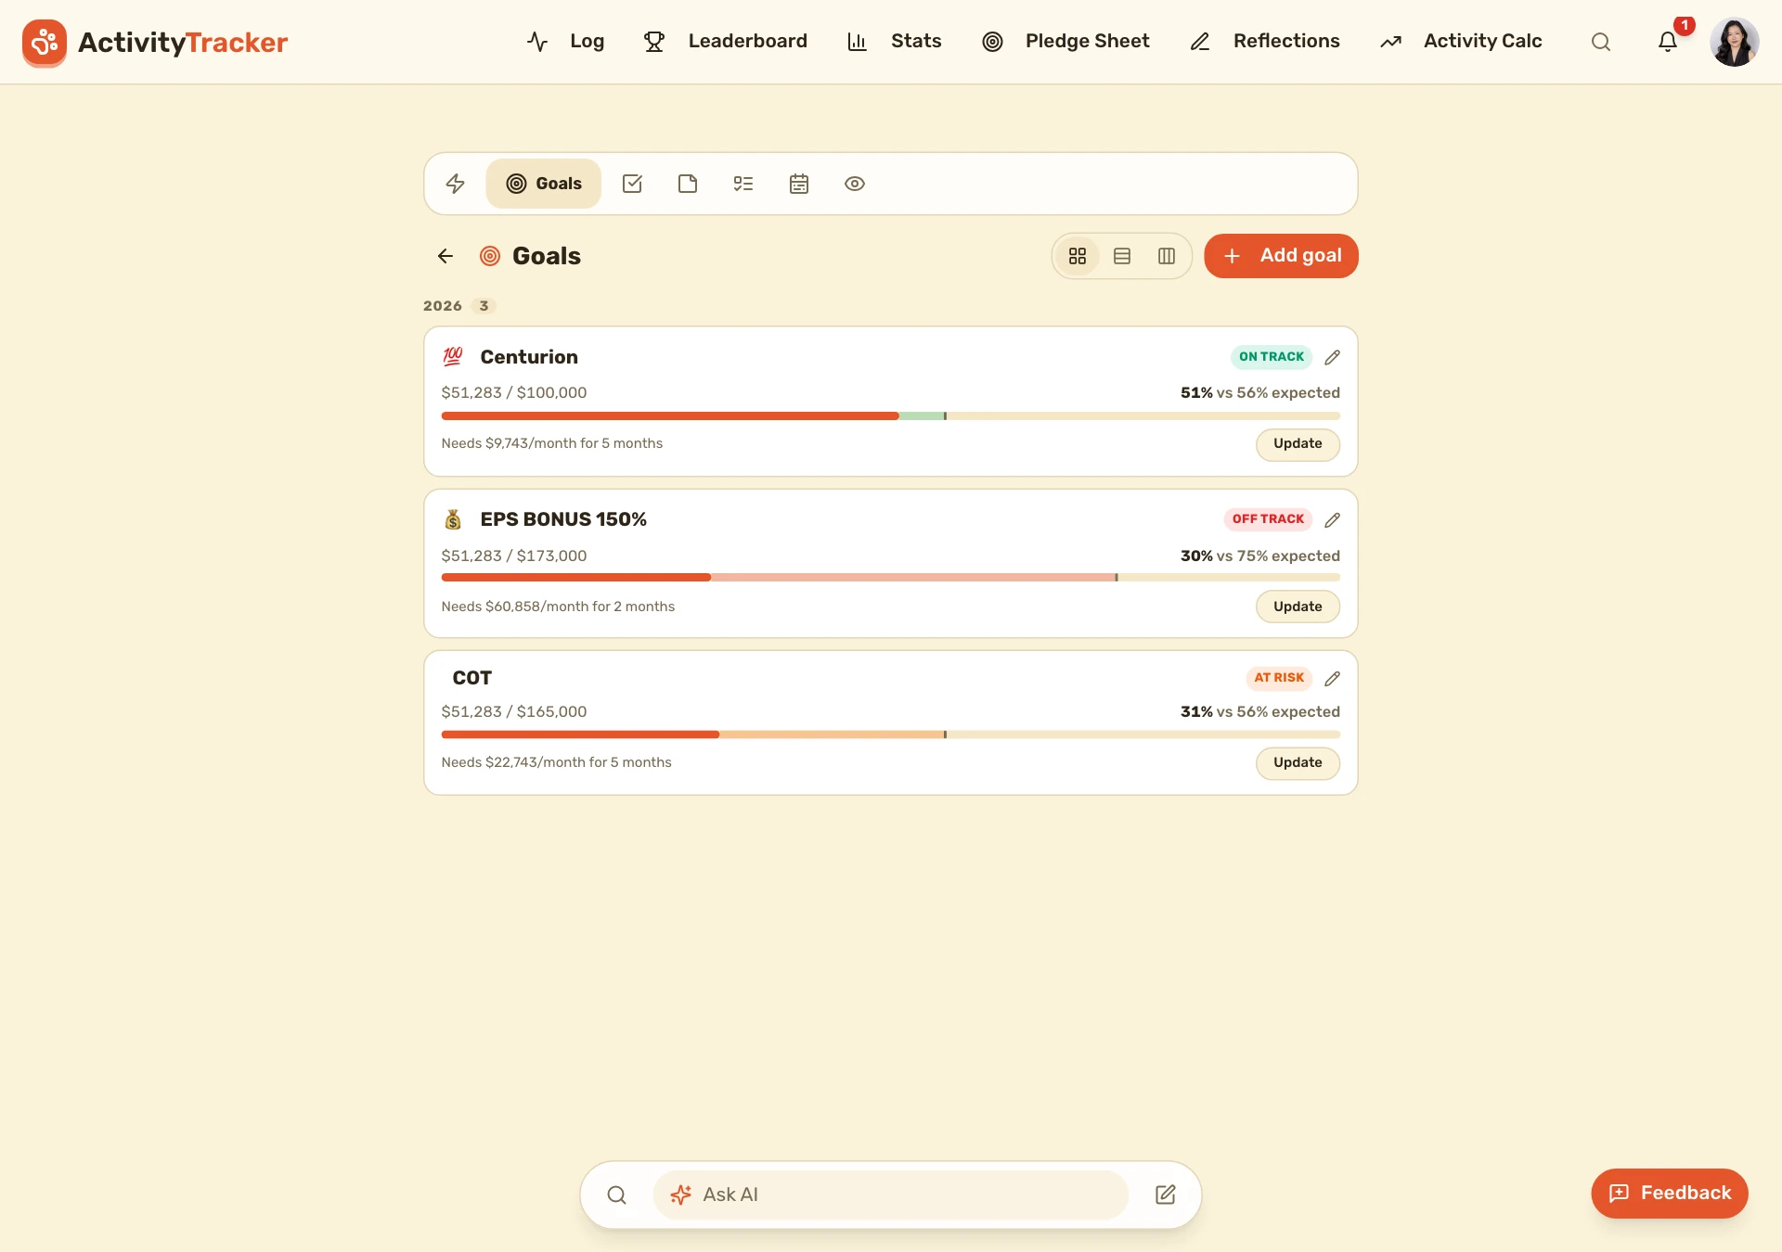
Task: Switch to grid card view
Action: 1078,256
